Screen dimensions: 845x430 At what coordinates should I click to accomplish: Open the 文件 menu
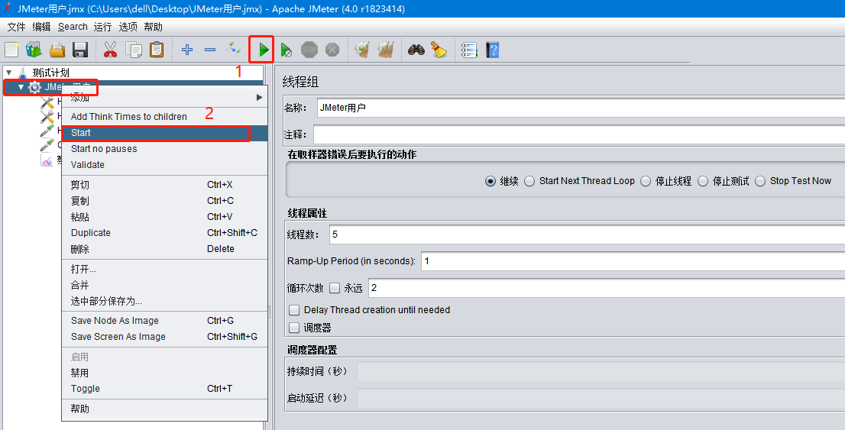coord(17,27)
